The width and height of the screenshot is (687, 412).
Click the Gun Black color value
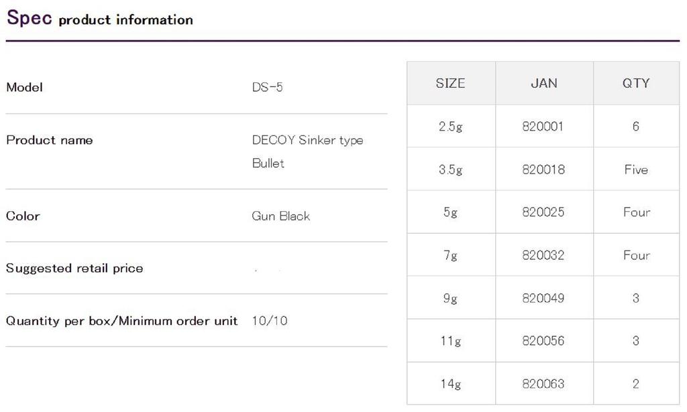(280, 216)
